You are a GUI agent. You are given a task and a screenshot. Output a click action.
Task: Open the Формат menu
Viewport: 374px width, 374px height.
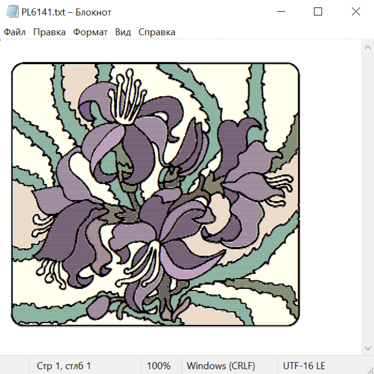[x=90, y=32]
